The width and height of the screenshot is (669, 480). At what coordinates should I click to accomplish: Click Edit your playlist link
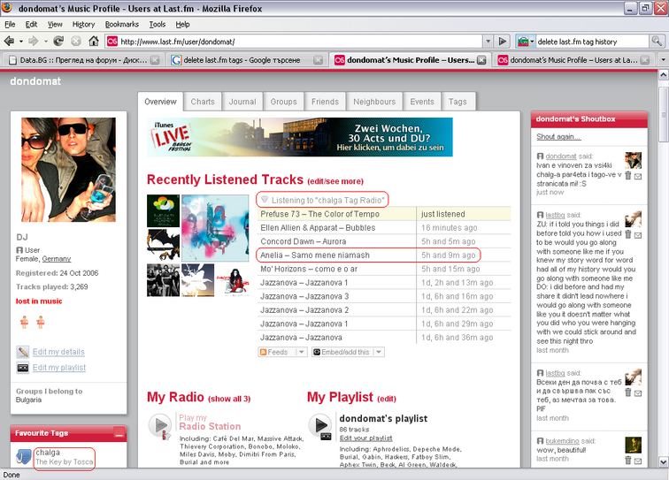[x=365, y=438]
